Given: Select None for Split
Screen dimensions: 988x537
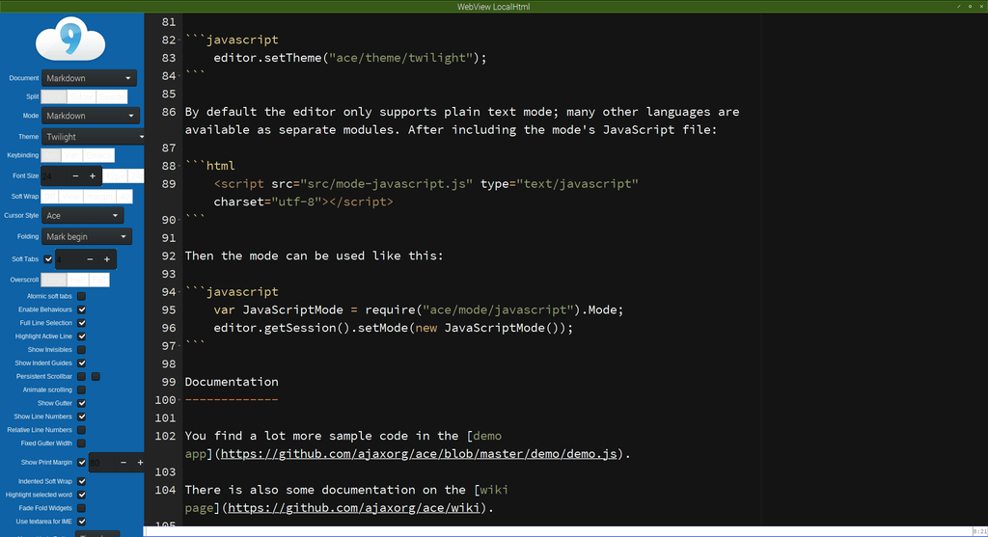Looking at the screenshot, I should click(x=54, y=96).
